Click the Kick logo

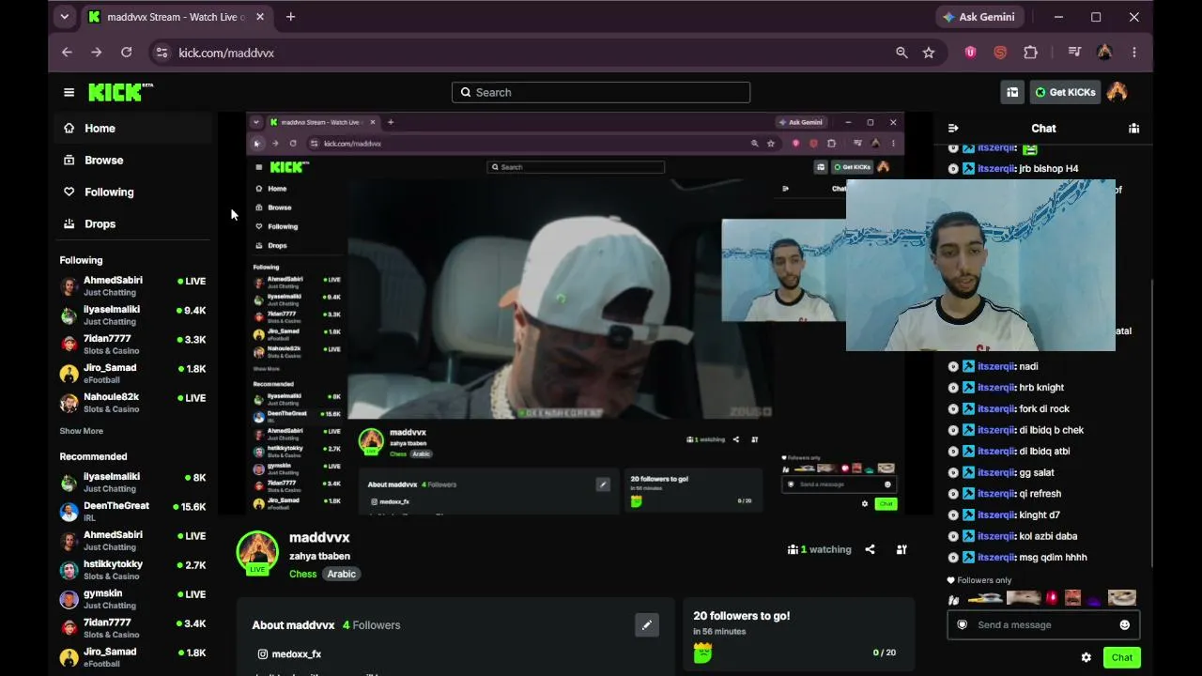[120, 92]
